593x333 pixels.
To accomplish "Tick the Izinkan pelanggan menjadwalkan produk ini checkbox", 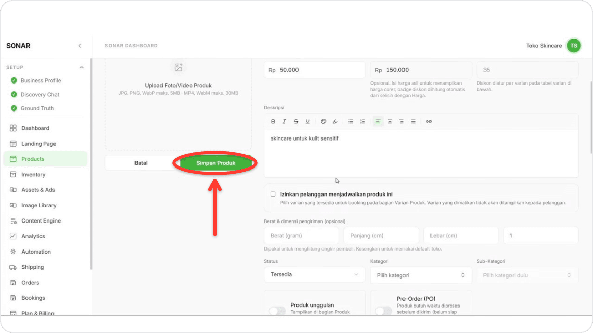I will (x=273, y=195).
